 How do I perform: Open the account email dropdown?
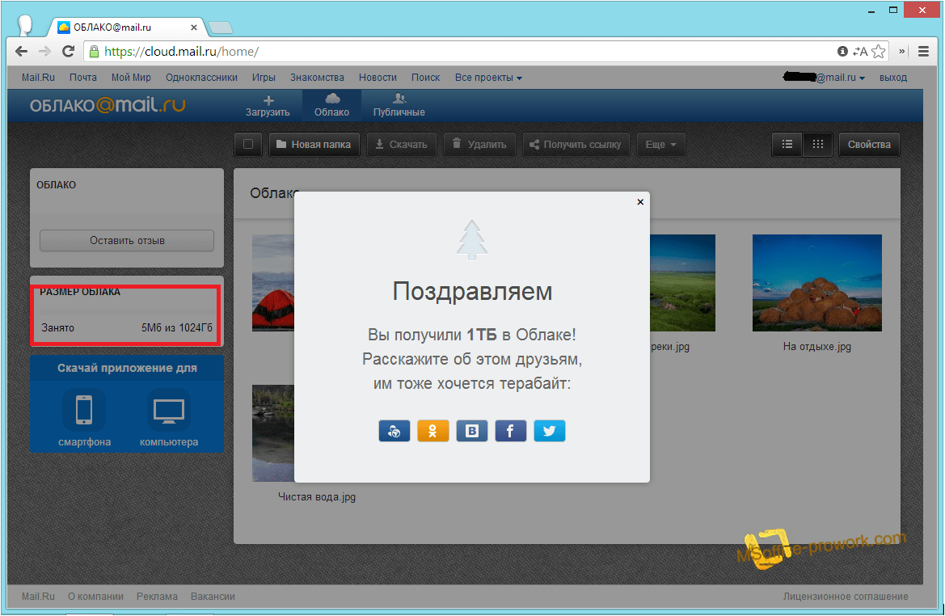tap(825, 78)
